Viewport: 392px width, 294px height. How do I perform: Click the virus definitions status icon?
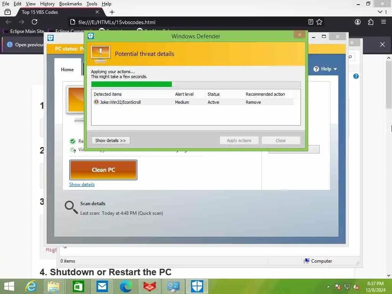pos(73,150)
